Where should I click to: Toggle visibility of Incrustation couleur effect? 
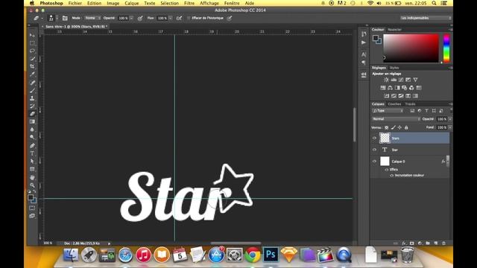pos(391,176)
